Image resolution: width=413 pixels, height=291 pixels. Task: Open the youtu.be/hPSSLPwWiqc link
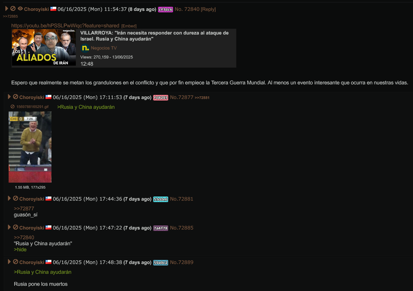coord(65,25)
